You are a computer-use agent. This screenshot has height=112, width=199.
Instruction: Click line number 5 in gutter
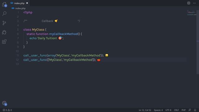[18, 30]
